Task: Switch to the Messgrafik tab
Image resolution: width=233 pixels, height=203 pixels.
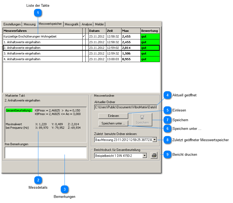Action: click(72, 24)
